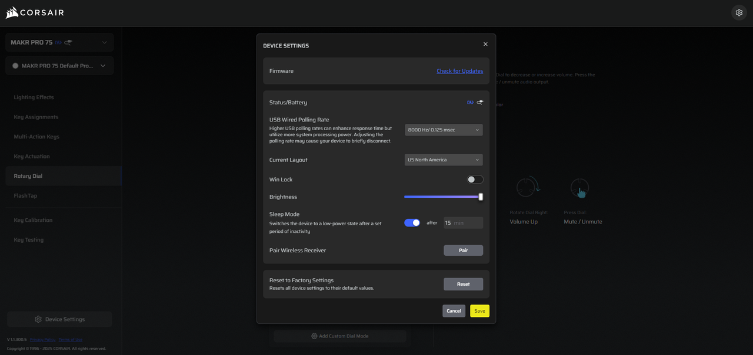
Task: Toggle the Win Lock switch
Action: [475, 180]
